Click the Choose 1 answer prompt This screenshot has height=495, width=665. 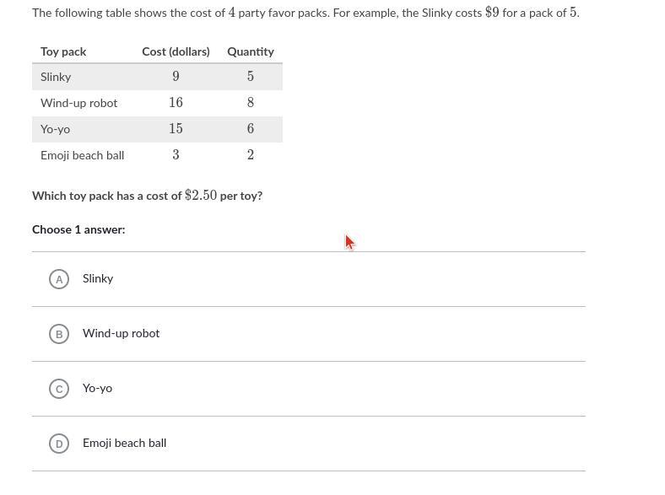(x=78, y=229)
